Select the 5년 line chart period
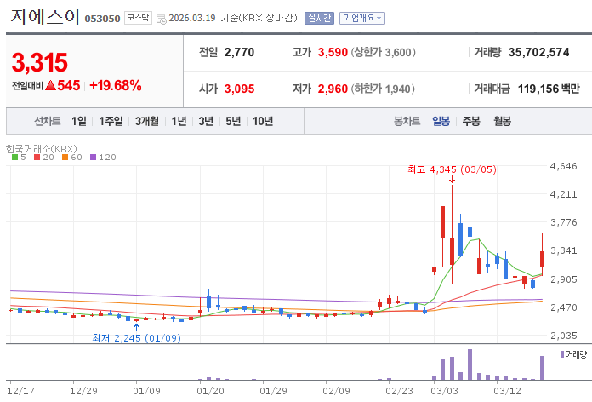This screenshot has height=402, width=592. 233,121
